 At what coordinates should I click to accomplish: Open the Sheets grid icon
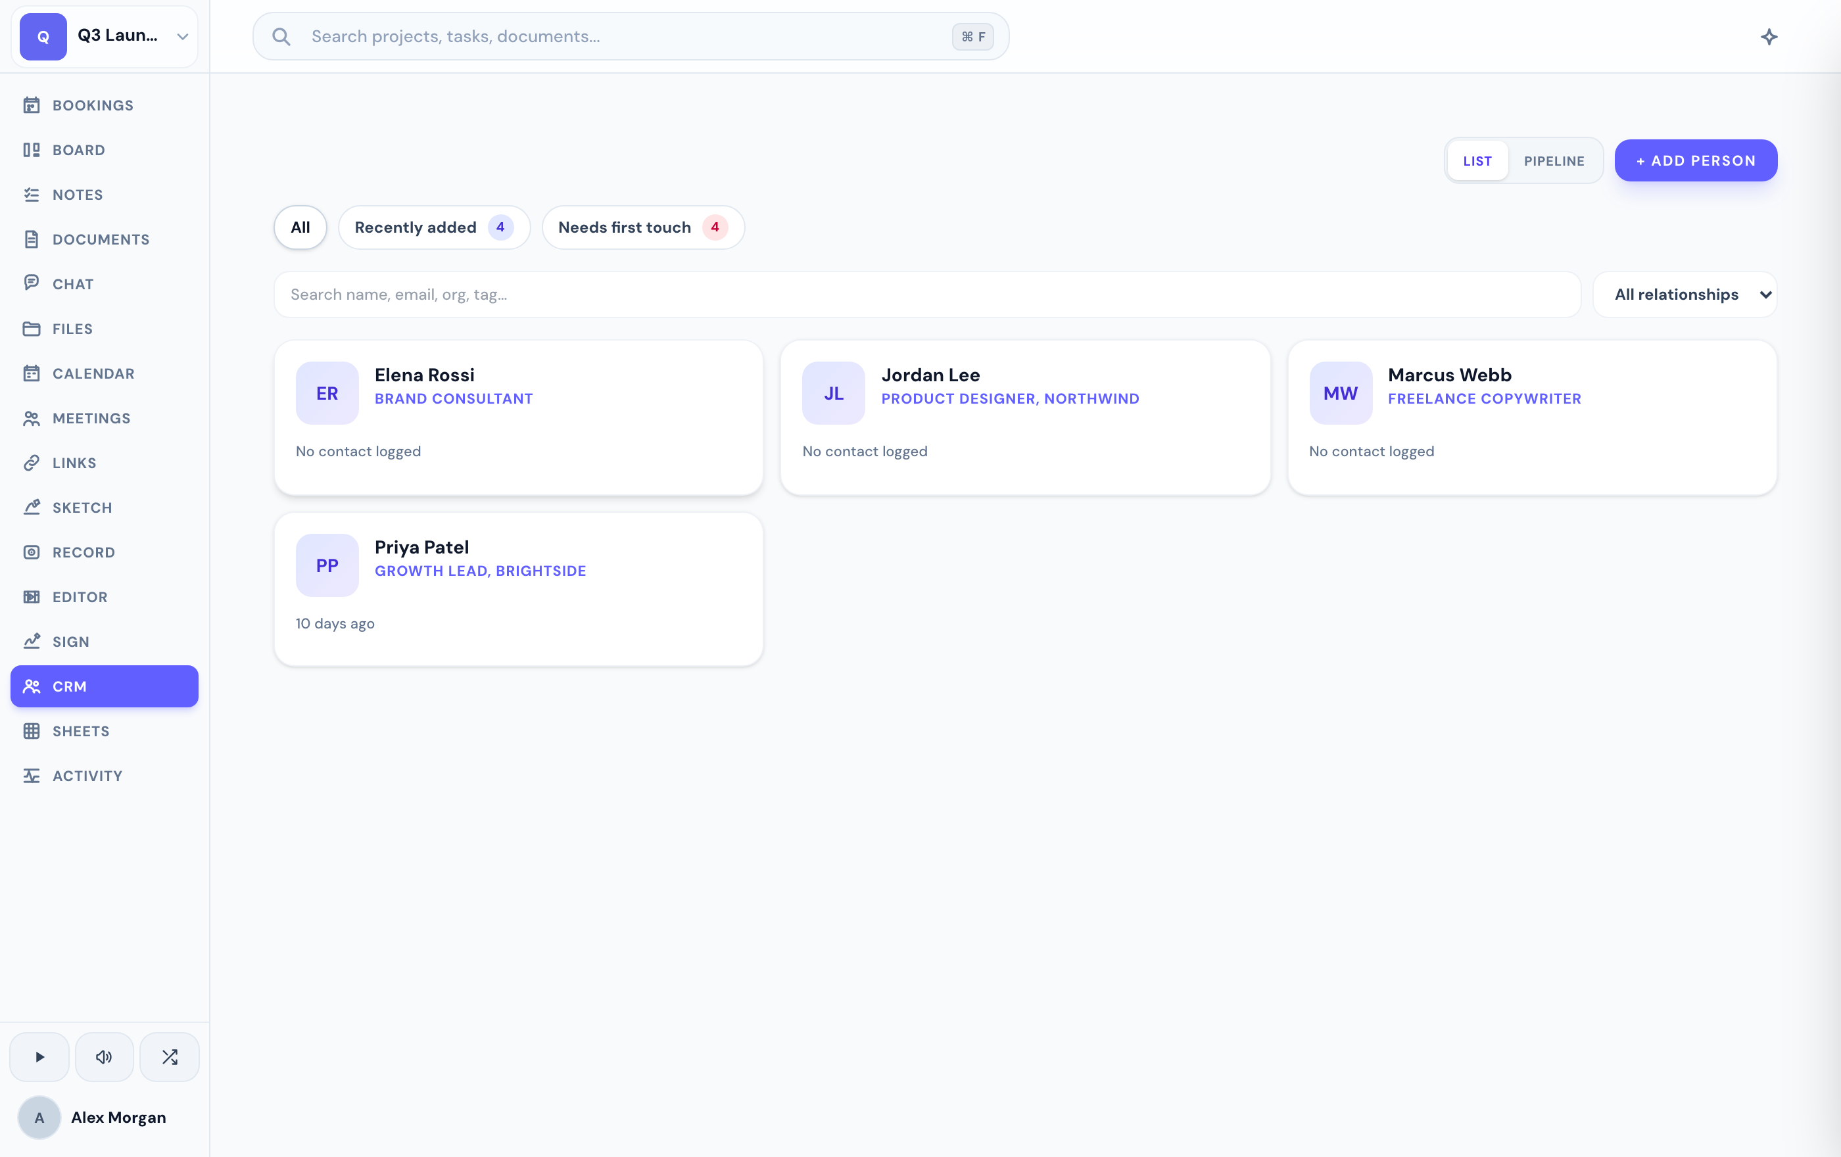pyautogui.click(x=32, y=731)
